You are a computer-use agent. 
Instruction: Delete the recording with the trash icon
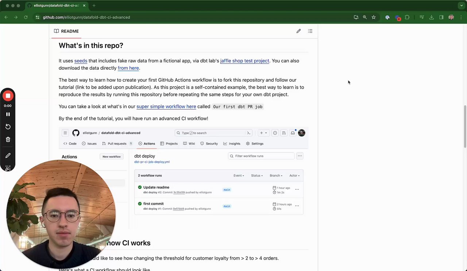pos(8,139)
